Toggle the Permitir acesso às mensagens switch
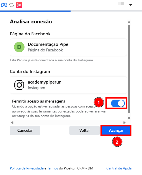The height and width of the screenshot is (175, 142). (118, 103)
